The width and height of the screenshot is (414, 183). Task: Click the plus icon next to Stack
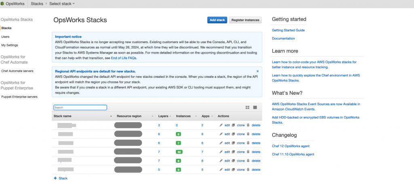pyautogui.click(x=55, y=178)
